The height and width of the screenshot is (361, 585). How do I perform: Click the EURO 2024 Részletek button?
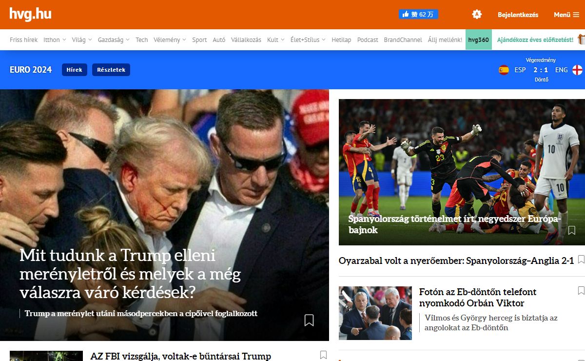(x=111, y=70)
